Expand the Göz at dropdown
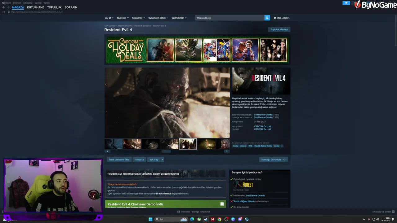The height and width of the screenshot is (223, 397). click(109, 18)
